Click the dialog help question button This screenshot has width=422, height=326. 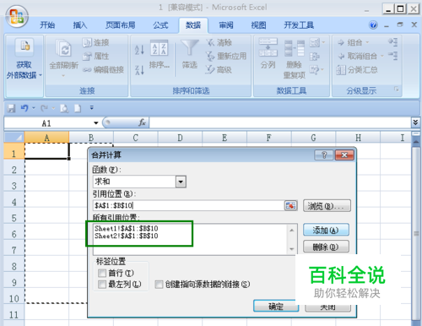[324, 155]
